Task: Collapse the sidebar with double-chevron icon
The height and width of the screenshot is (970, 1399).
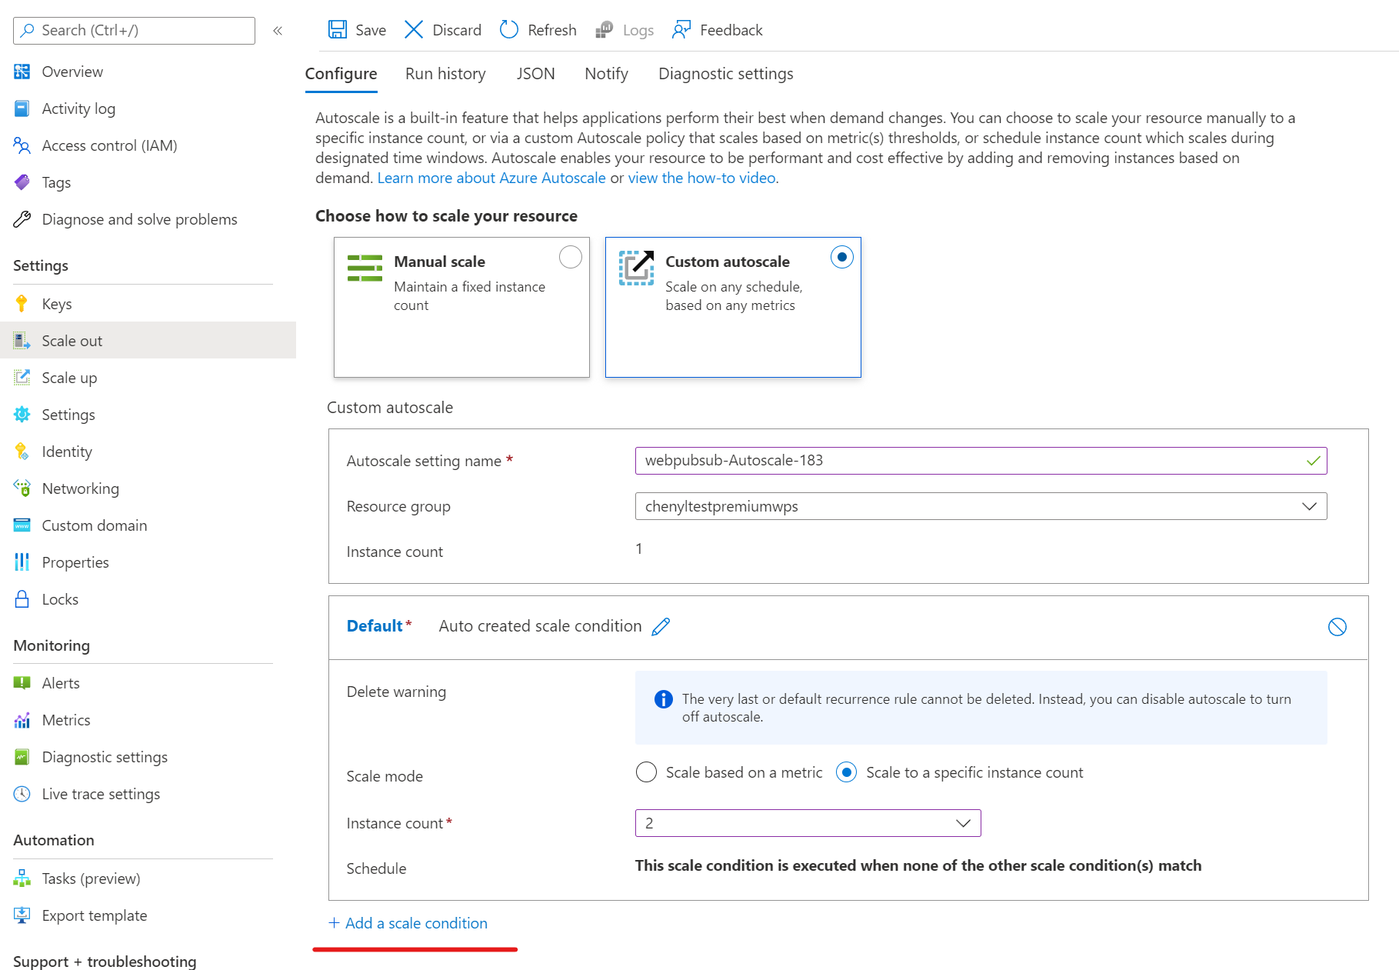Action: pos(278,31)
